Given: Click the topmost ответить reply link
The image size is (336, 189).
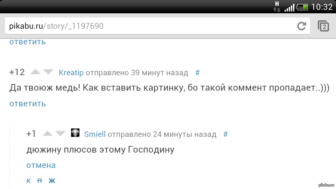Looking at the screenshot, I should [x=28, y=42].
